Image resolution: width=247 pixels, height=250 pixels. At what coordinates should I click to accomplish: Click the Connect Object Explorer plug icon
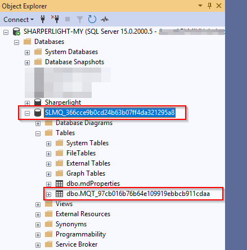[43, 19]
